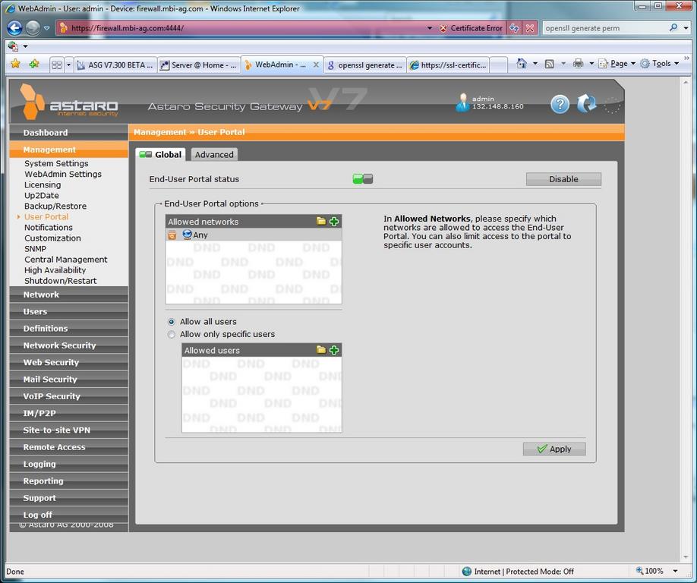Click the Print icon in the toolbar
Viewport: 697px width, 583px height.
click(x=578, y=64)
